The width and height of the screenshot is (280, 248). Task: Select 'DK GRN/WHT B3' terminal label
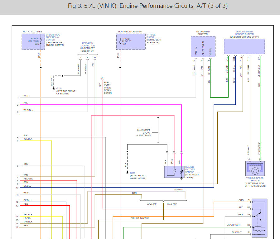239,225
